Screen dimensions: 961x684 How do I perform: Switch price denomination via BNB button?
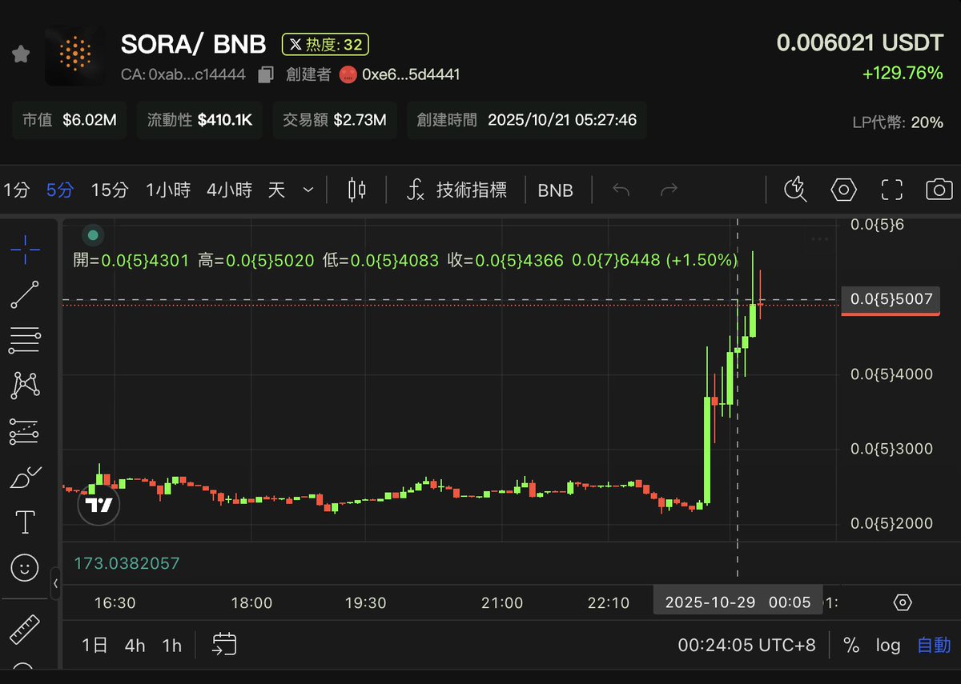555,190
